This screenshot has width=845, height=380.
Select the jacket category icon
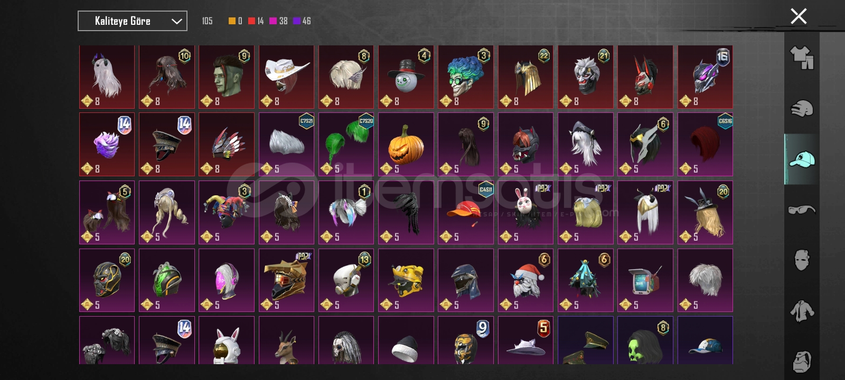coord(802,311)
